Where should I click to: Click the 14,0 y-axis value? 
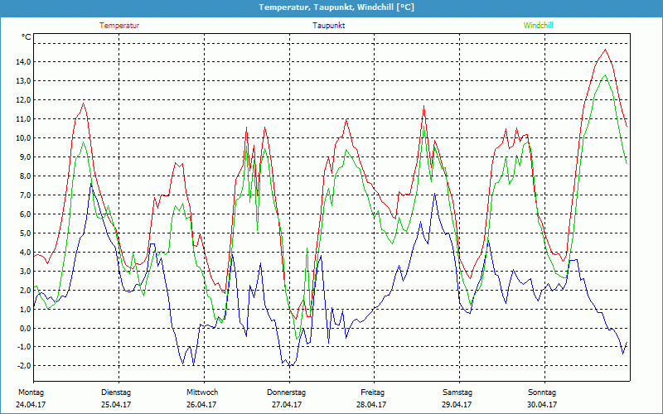(x=24, y=62)
